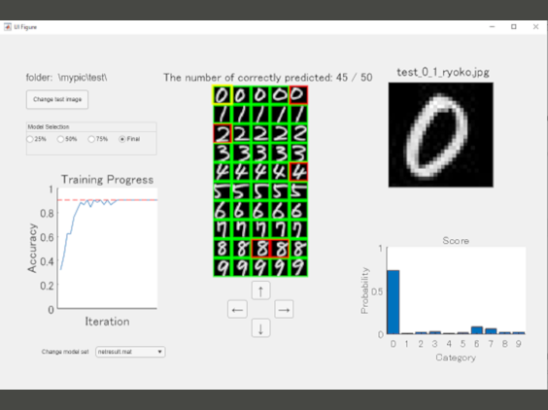Click the up arrow navigation button
Screen dimensions: 548x410
pos(260,290)
